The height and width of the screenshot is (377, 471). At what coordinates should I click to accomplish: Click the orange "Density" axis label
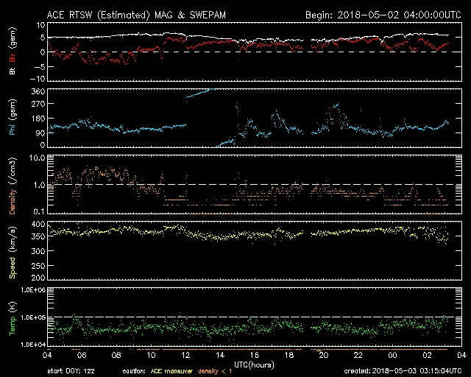coord(13,201)
